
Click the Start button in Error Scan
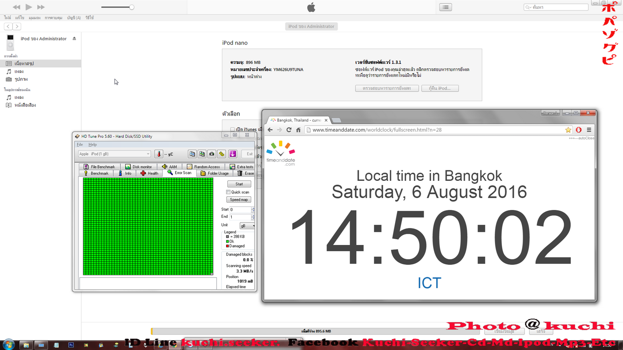239,184
